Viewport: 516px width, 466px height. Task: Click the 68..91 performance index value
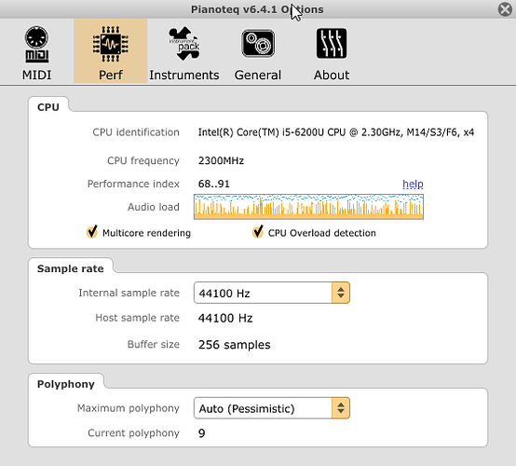pos(213,184)
